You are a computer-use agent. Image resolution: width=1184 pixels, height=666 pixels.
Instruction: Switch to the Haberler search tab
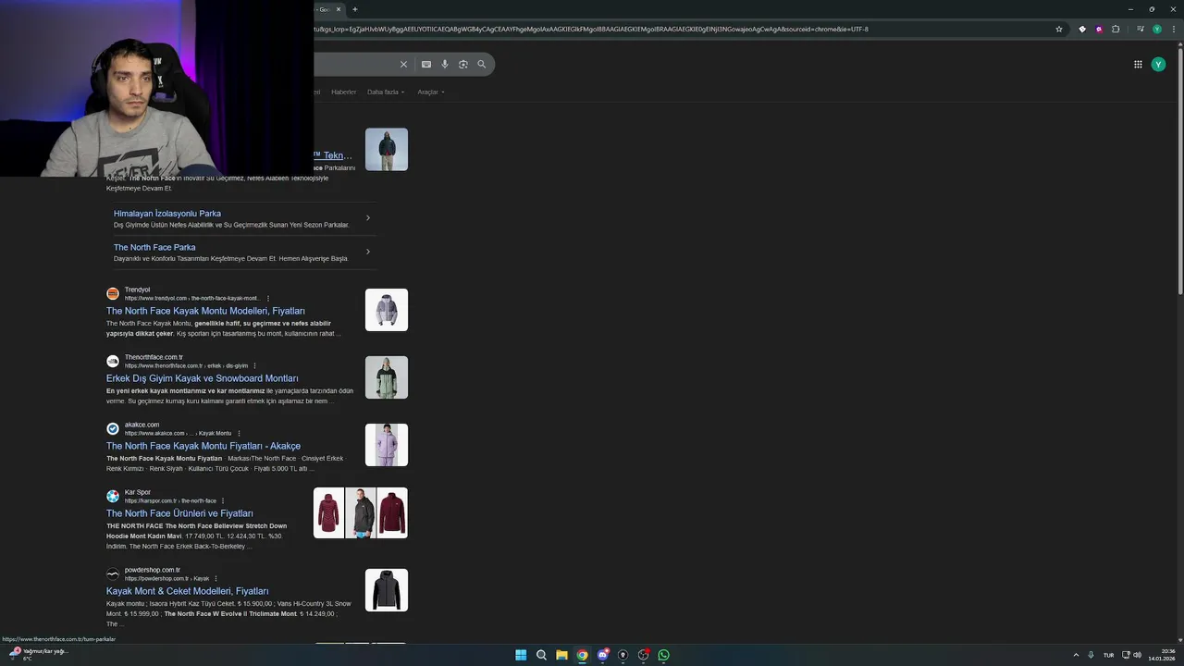tap(343, 92)
